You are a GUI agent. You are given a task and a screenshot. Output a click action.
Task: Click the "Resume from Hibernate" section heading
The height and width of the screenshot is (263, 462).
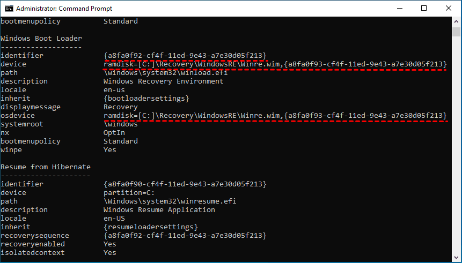pyautogui.click(x=46, y=167)
